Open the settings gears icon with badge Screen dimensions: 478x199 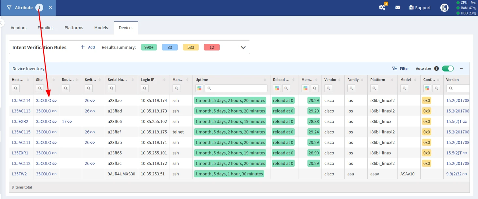point(382,8)
